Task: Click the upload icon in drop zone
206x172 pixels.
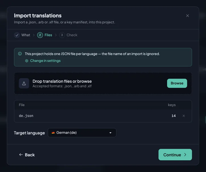Action: click(x=24, y=83)
